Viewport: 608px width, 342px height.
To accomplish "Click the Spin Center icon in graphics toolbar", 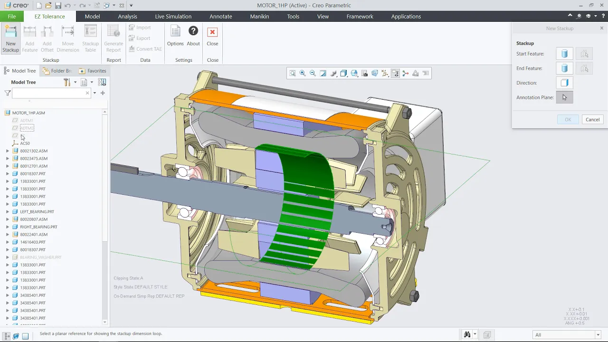I will click(x=406, y=73).
